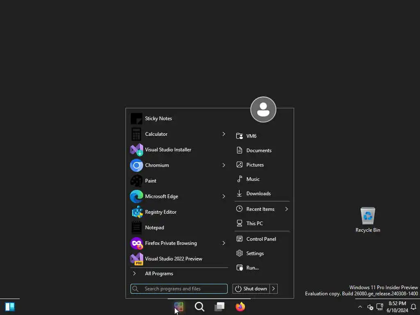Select Recent Items menu entry
420x315 pixels.
[262, 209]
